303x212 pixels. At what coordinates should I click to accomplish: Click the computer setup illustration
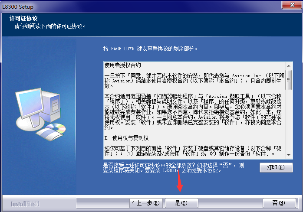click(x=41, y=114)
